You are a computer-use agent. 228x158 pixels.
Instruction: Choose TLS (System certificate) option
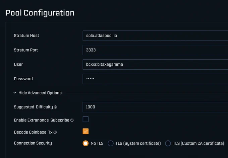111,143
